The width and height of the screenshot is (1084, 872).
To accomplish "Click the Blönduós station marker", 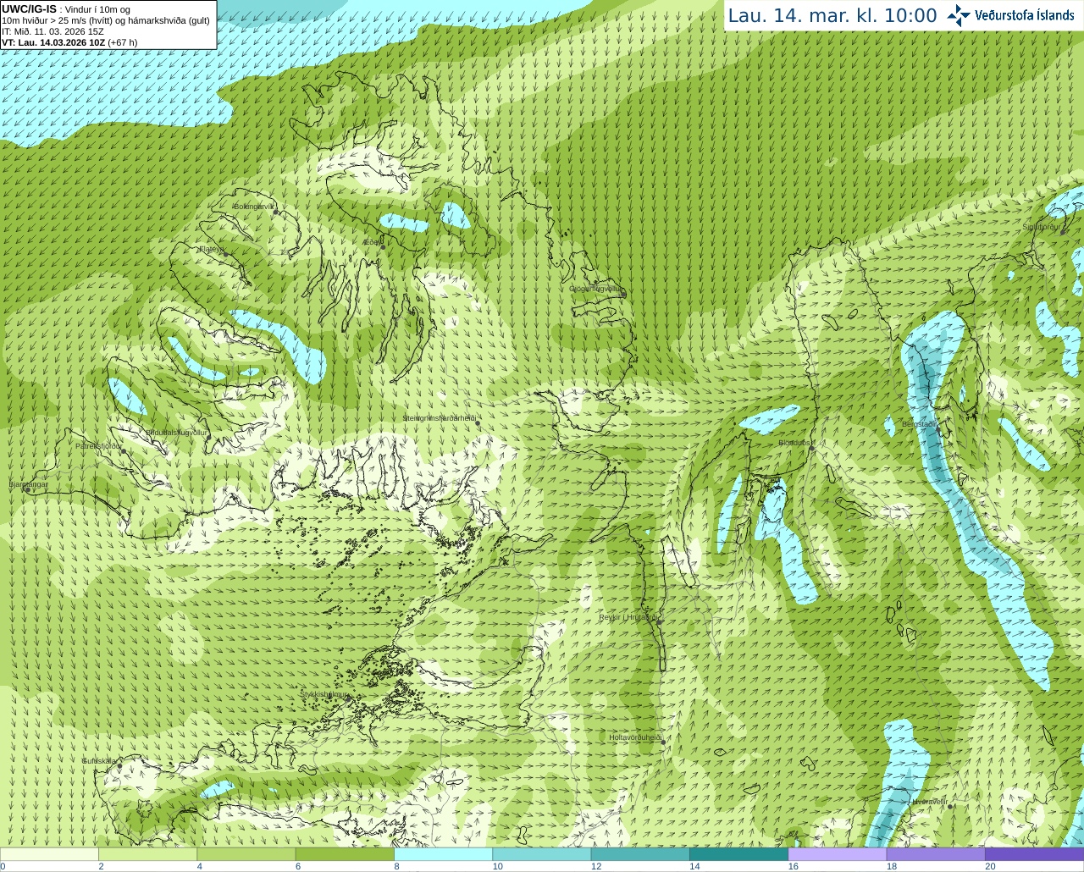I will click(811, 449).
